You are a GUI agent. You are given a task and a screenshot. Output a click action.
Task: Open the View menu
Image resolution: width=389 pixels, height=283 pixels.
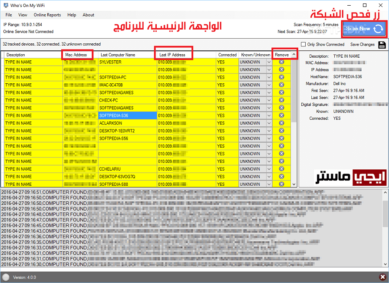(x=23, y=15)
